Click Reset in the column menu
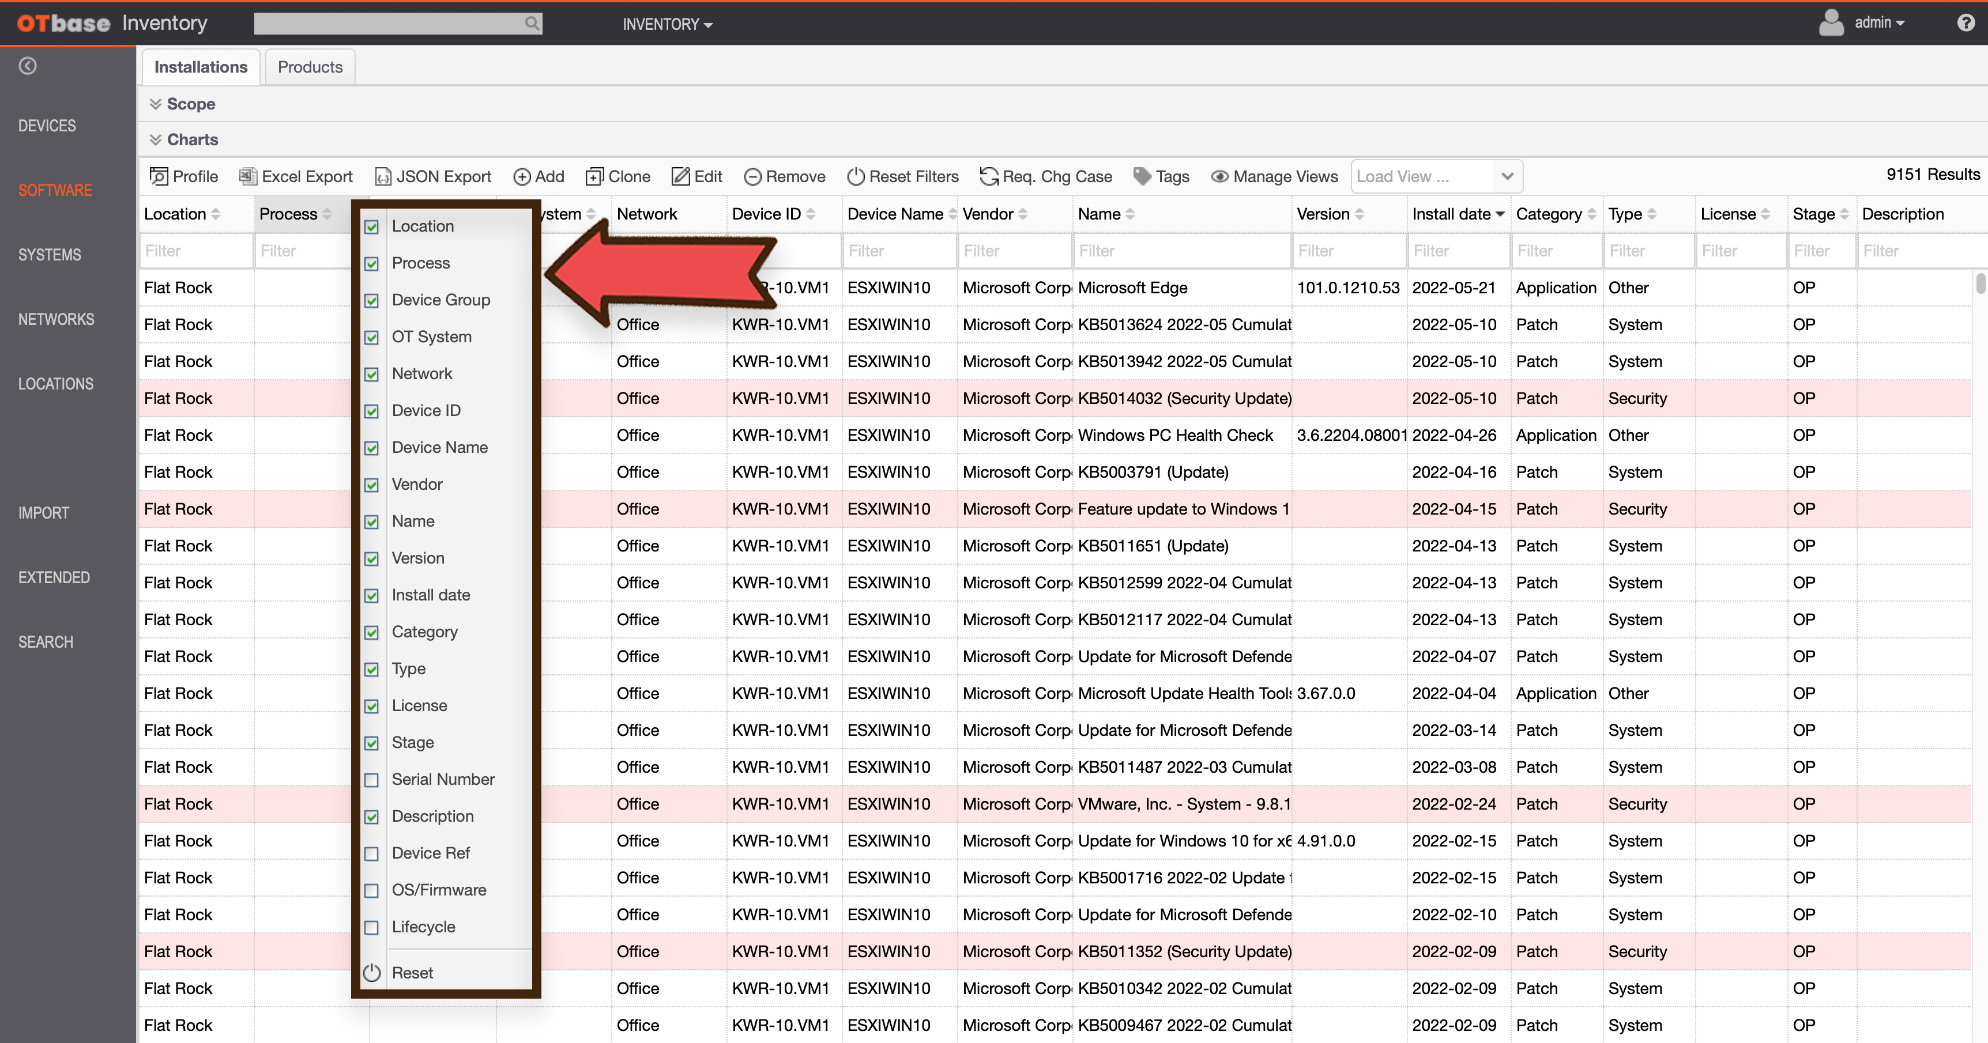This screenshot has height=1043, width=1988. 412,973
